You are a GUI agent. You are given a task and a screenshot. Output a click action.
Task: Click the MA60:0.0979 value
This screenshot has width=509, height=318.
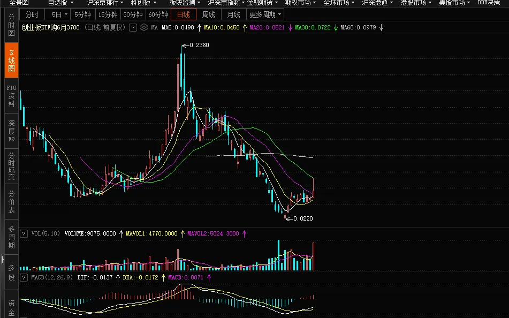point(359,28)
